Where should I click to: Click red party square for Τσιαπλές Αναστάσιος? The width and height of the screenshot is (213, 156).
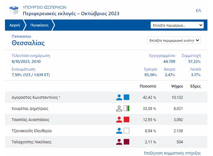pos(126,120)
